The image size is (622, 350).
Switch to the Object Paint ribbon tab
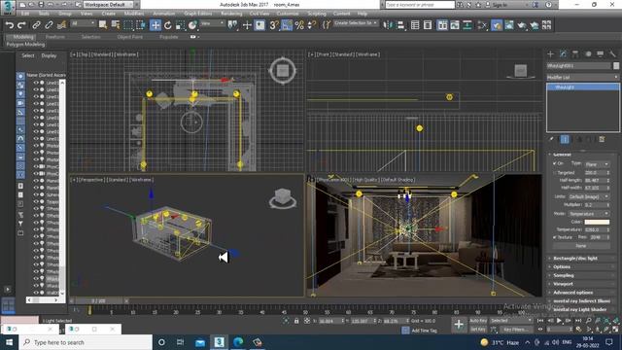point(129,37)
